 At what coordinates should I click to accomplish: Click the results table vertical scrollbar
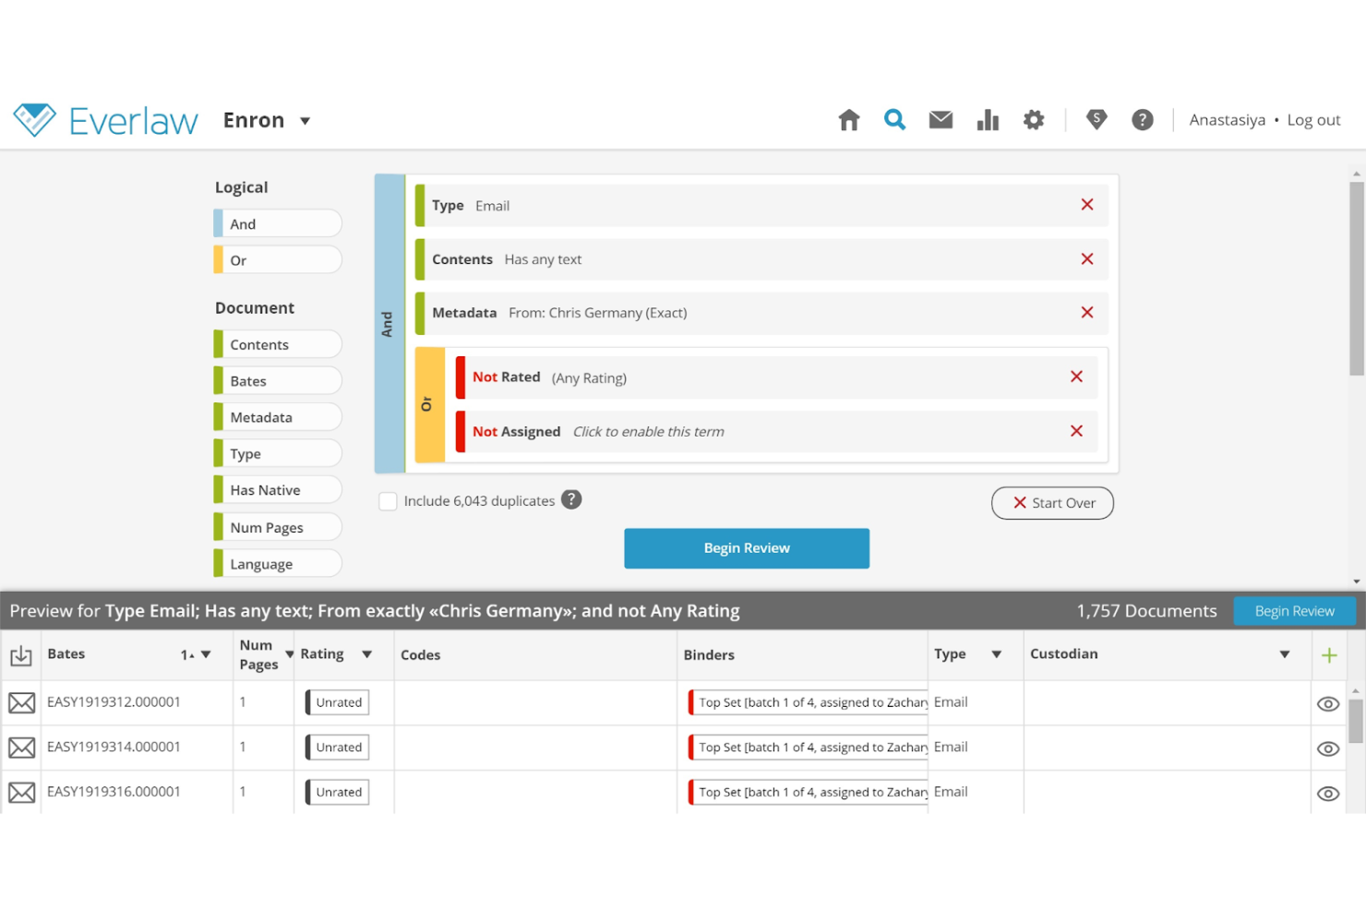click(1356, 721)
